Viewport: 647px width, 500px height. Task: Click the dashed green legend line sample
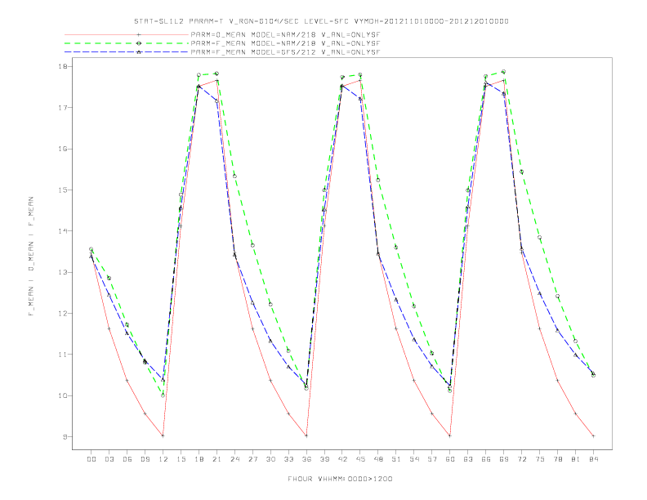127,43
